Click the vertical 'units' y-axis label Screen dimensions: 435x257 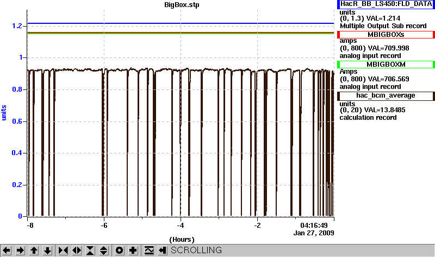click(4, 113)
